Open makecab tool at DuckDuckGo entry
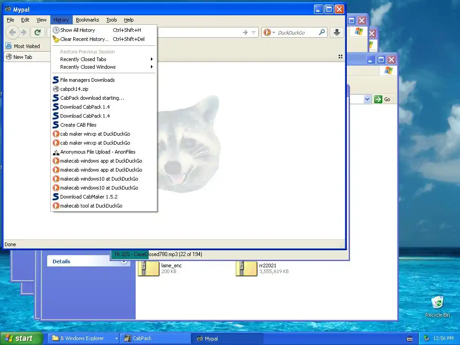The width and height of the screenshot is (460, 345). point(104,206)
